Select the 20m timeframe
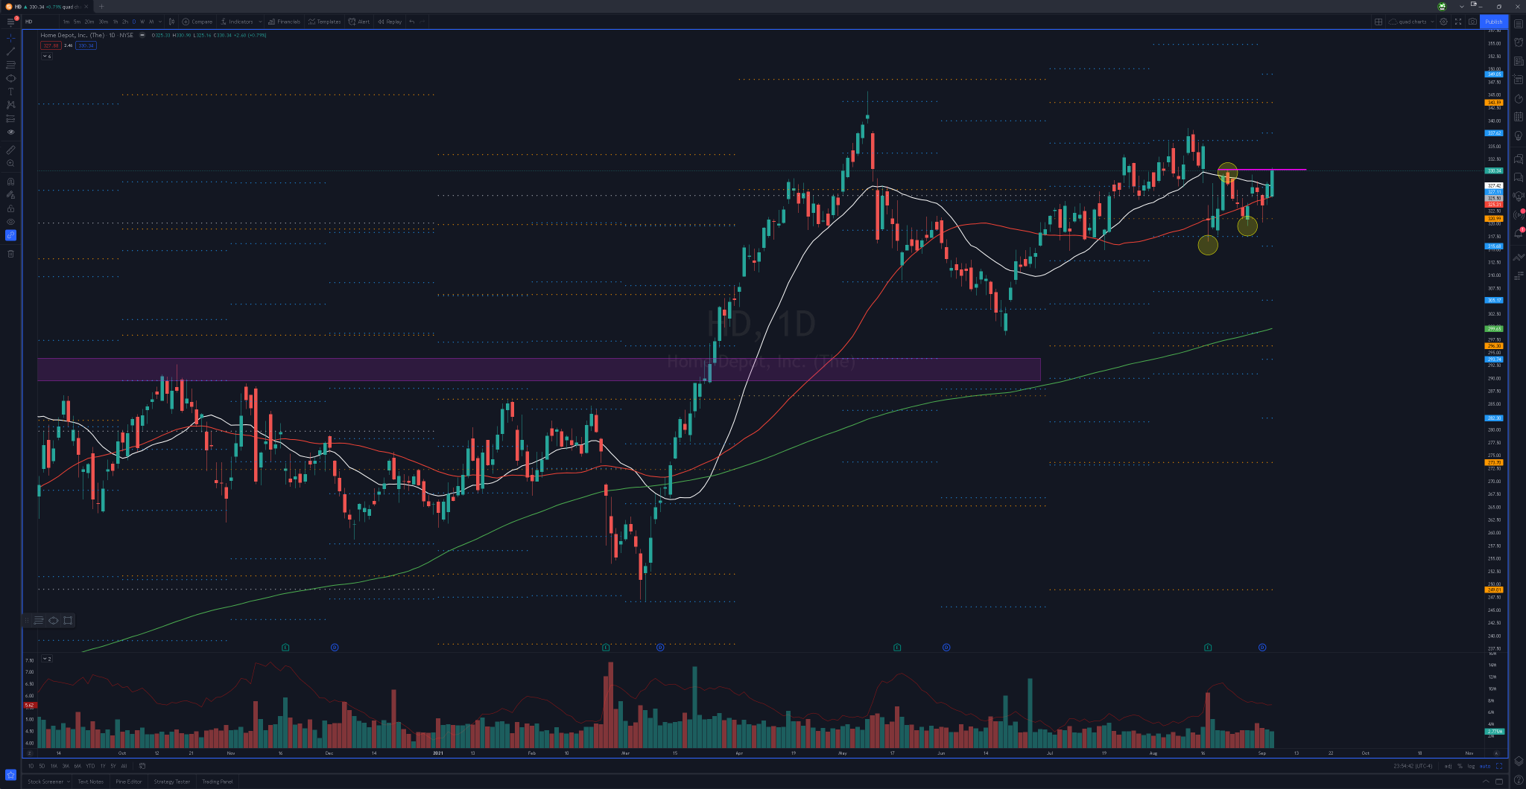 point(89,22)
